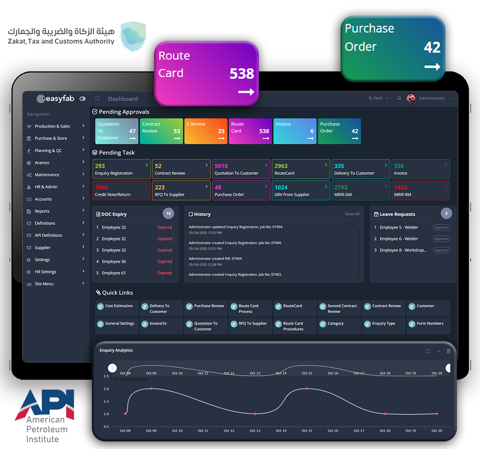Open the Supplier menu item
Screen dimensions: 480x449
(x=56, y=248)
